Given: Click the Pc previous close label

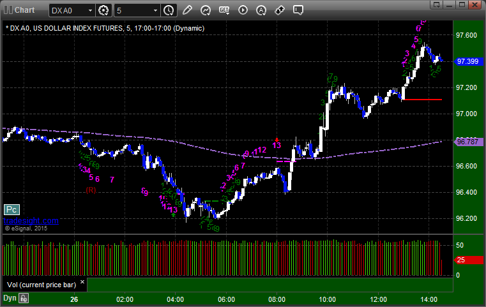Looking at the screenshot, I should click(11, 210).
